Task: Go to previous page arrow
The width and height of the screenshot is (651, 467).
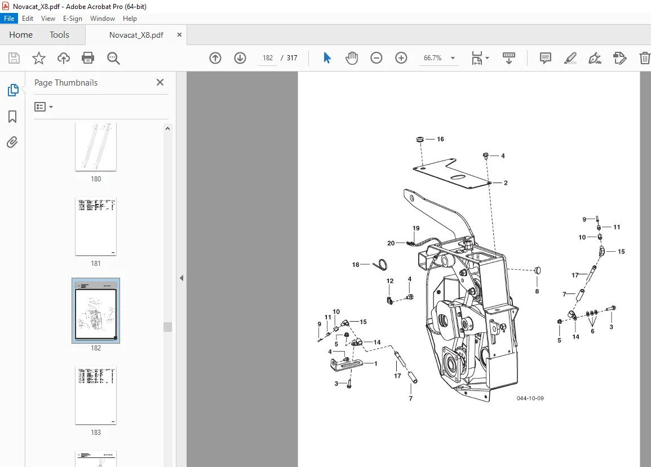Action: click(x=215, y=58)
